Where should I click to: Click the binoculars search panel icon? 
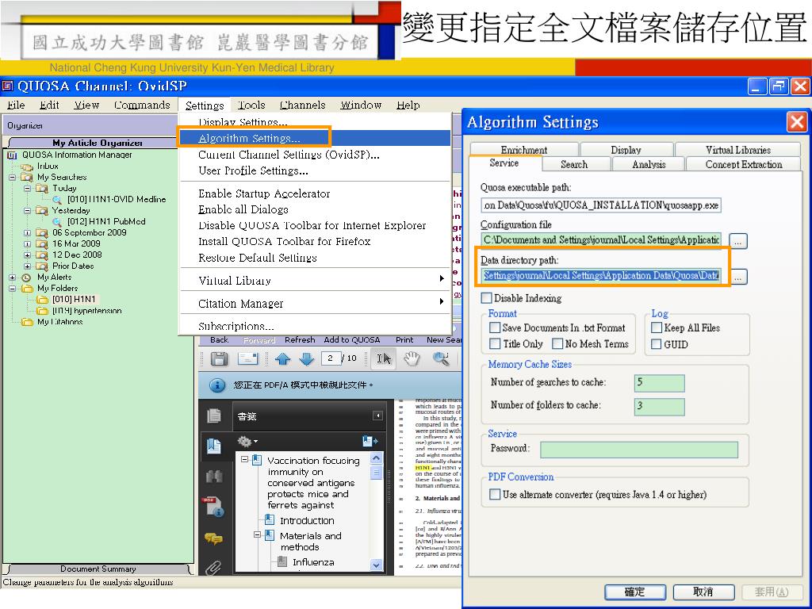pyautogui.click(x=214, y=477)
